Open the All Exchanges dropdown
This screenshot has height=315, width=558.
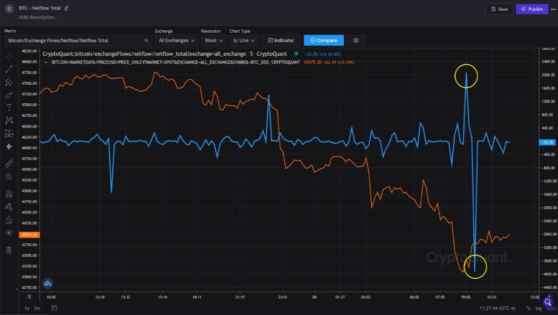tap(177, 40)
